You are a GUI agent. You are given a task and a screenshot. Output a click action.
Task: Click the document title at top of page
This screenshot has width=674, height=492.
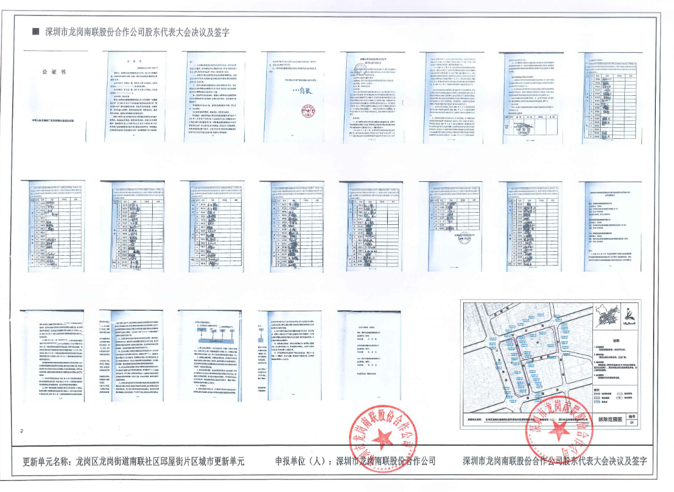[x=137, y=32]
